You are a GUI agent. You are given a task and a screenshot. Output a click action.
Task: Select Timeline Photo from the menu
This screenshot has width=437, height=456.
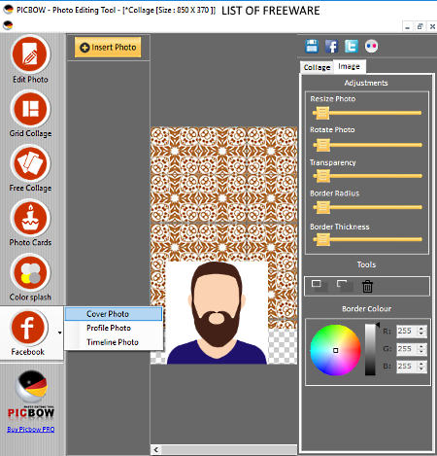[114, 342]
